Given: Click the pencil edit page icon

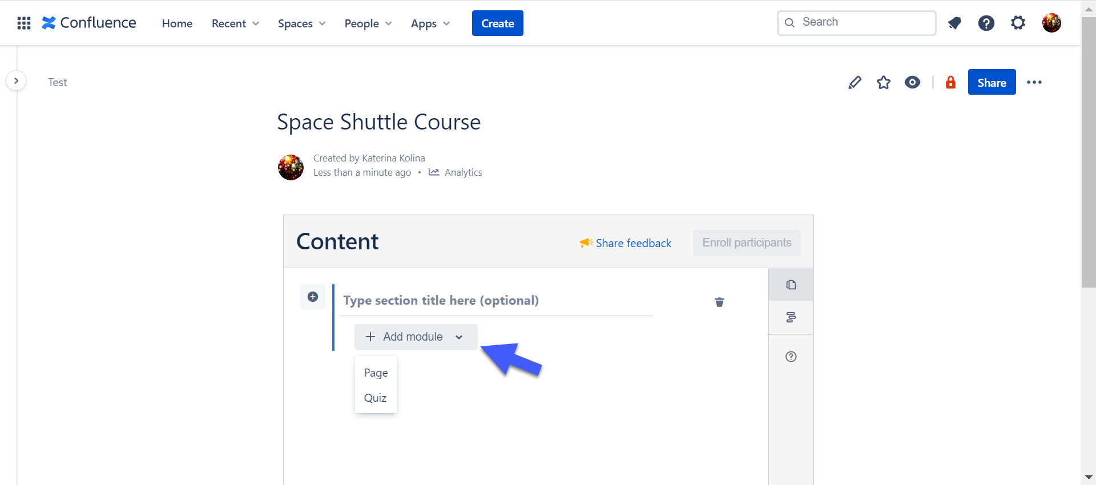Looking at the screenshot, I should 855,83.
